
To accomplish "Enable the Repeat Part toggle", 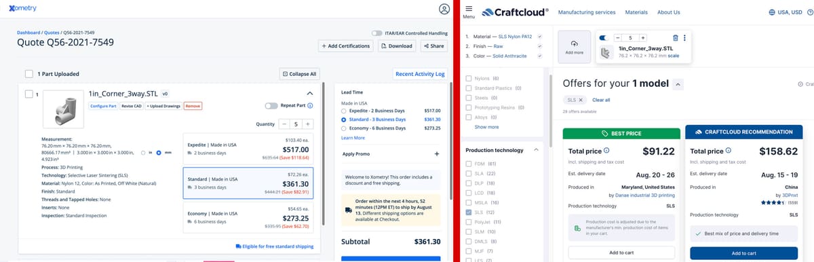I will click(271, 105).
